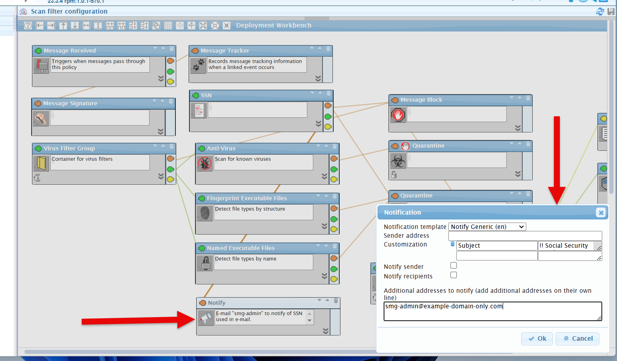The height and width of the screenshot is (361, 617).
Task: Delete the Virus Filter Group node trash icon
Action: [172, 146]
